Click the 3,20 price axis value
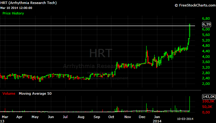216x123 pixels. click(x=206, y=67)
